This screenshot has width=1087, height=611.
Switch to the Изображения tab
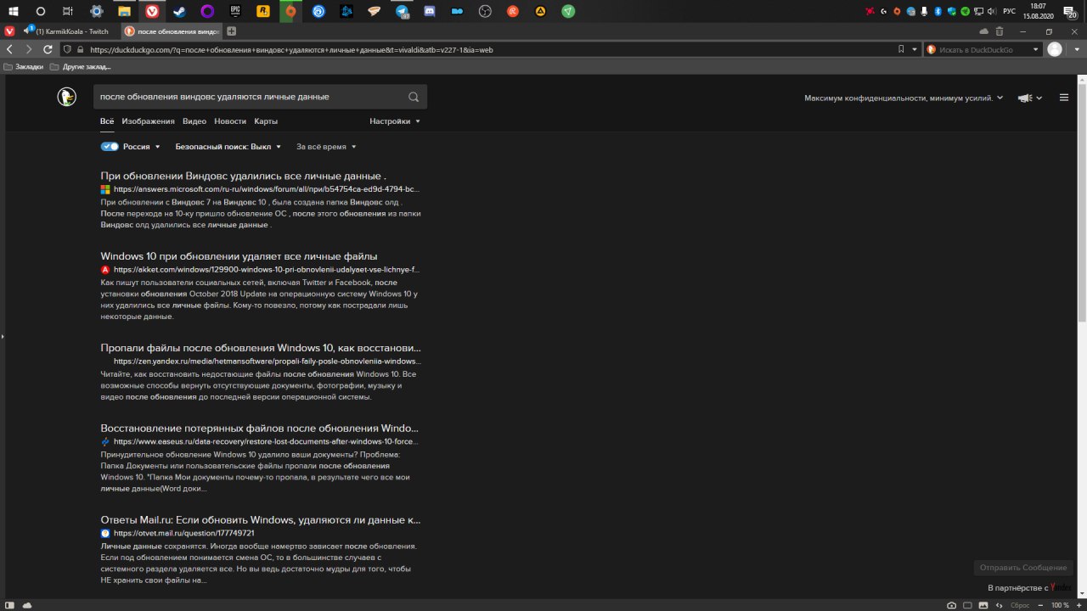pyautogui.click(x=148, y=121)
